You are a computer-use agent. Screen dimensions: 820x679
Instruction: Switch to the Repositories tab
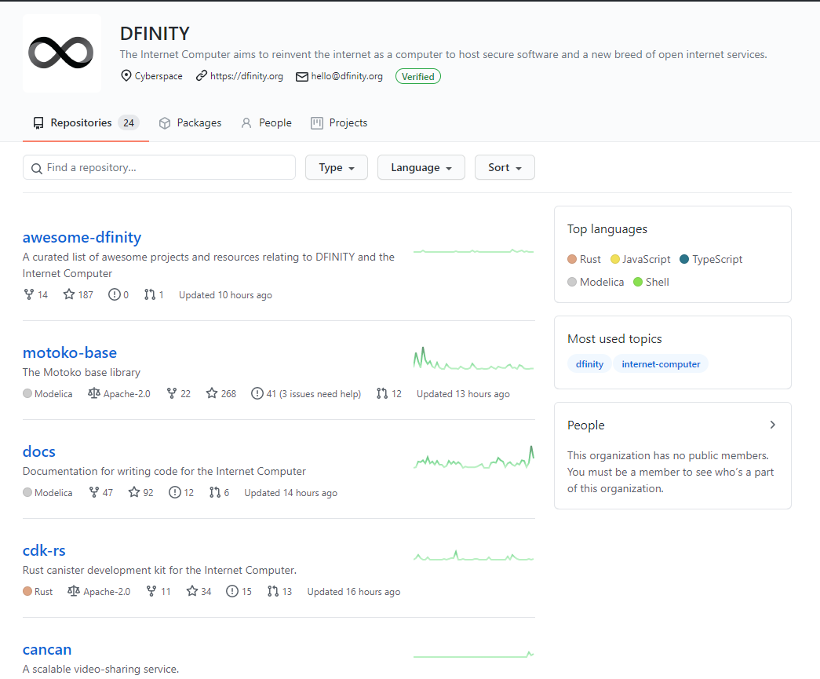point(86,123)
